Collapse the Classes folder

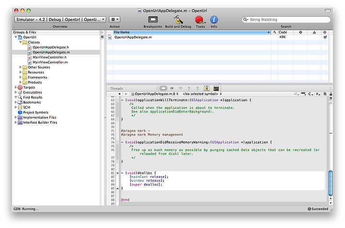(21, 42)
